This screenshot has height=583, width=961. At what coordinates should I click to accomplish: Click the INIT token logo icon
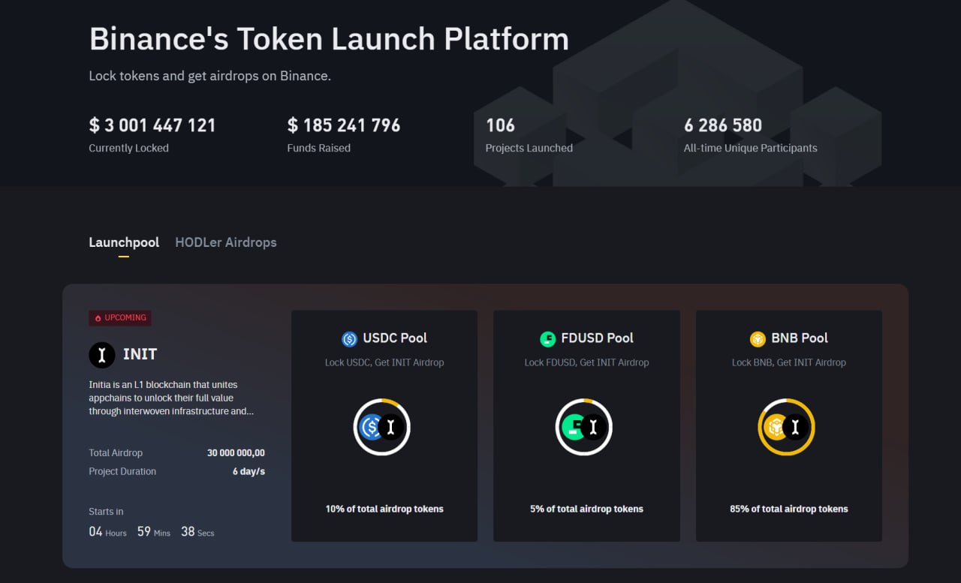pos(102,355)
